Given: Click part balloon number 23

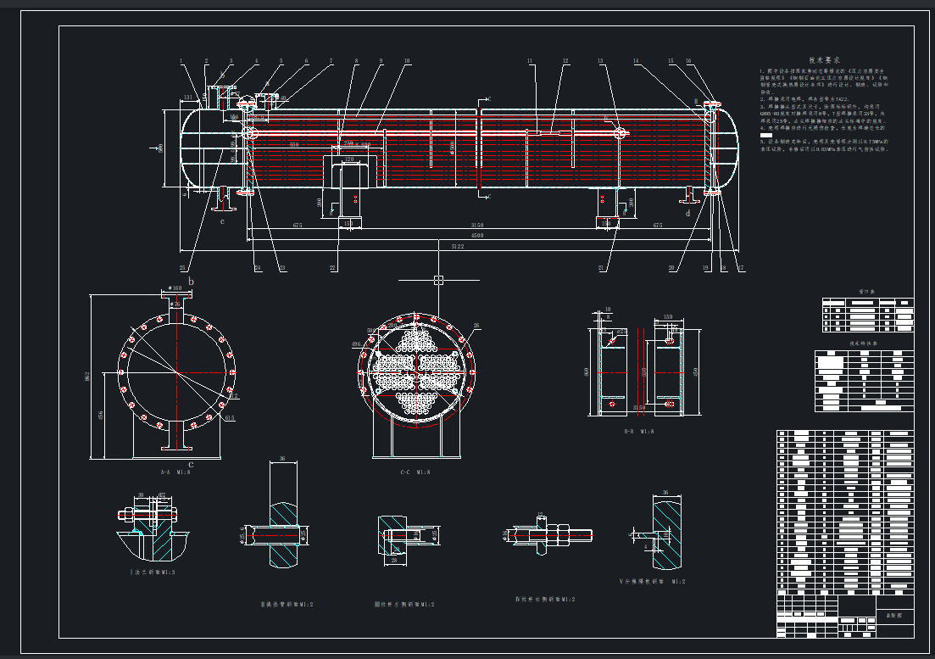Looking at the screenshot, I should click(x=282, y=268).
